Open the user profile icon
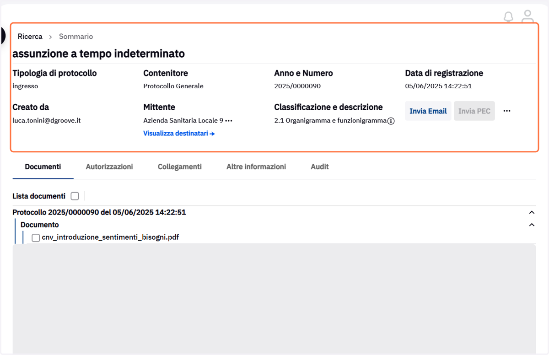Screen dimensions: 549x355 click(x=528, y=16)
